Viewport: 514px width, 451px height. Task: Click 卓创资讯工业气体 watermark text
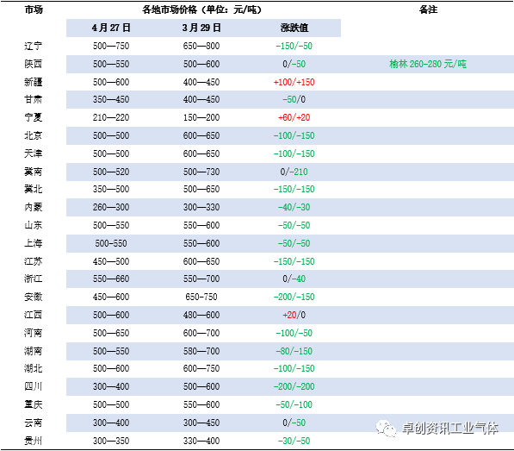click(x=449, y=428)
